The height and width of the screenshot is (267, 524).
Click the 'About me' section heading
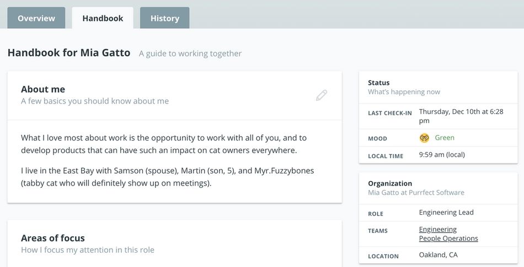click(43, 89)
